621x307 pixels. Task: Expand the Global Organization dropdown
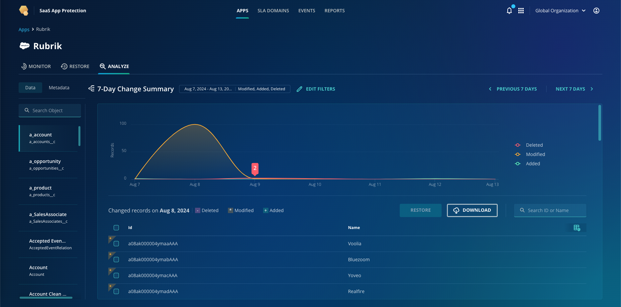(560, 11)
